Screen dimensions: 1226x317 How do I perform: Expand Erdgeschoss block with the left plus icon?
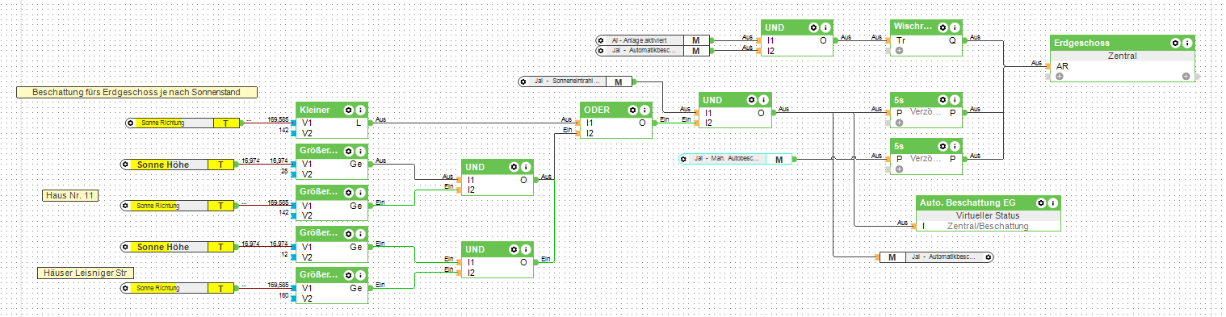coord(1059,76)
